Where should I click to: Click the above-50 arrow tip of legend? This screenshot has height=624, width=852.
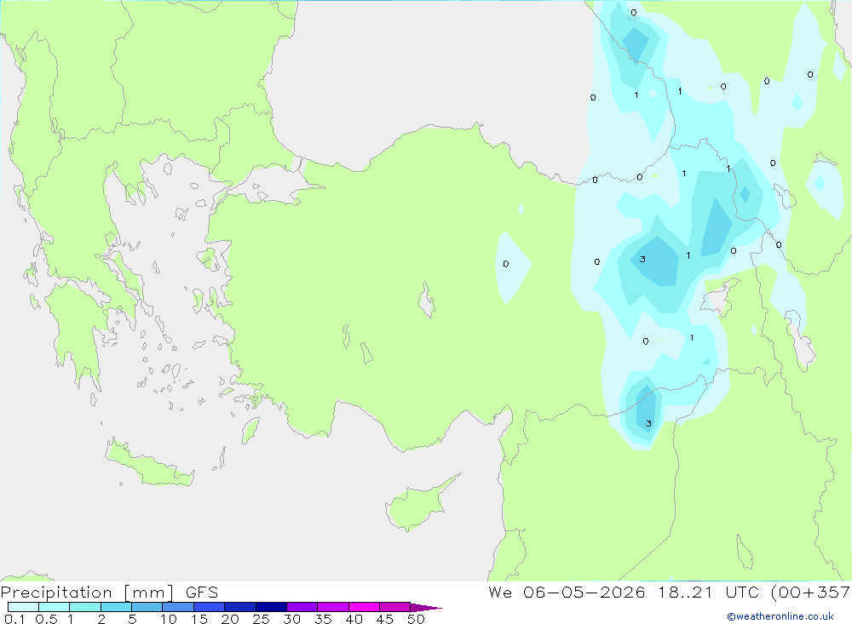pos(427,608)
